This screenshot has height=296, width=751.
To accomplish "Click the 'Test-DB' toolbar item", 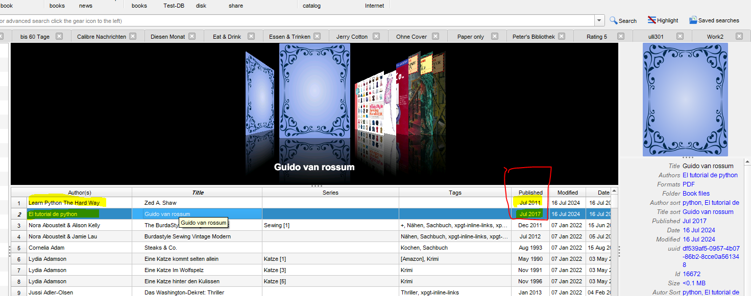I will (174, 6).
